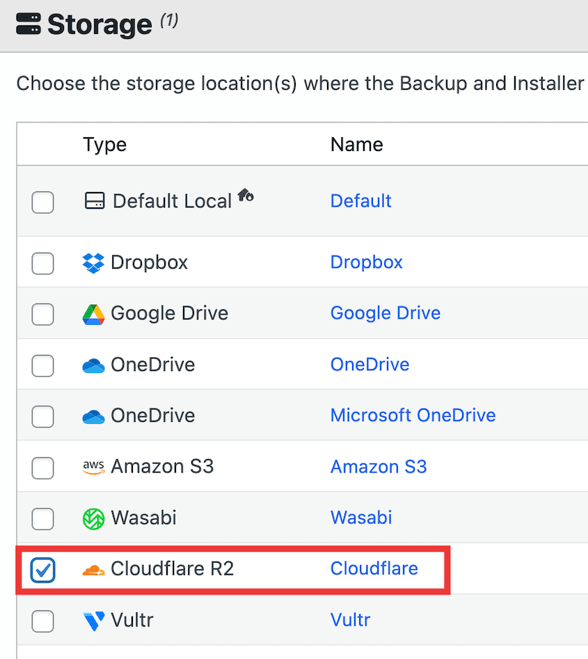Viewport: 588px width, 659px height.
Task: Click the 'Cloudflare R2' type label text
Action: [173, 569]
